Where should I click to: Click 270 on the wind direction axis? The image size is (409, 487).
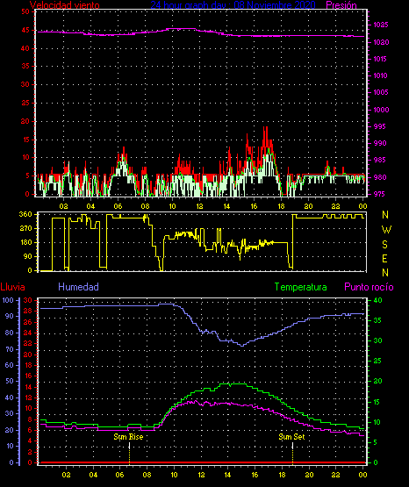click(25, 229)
